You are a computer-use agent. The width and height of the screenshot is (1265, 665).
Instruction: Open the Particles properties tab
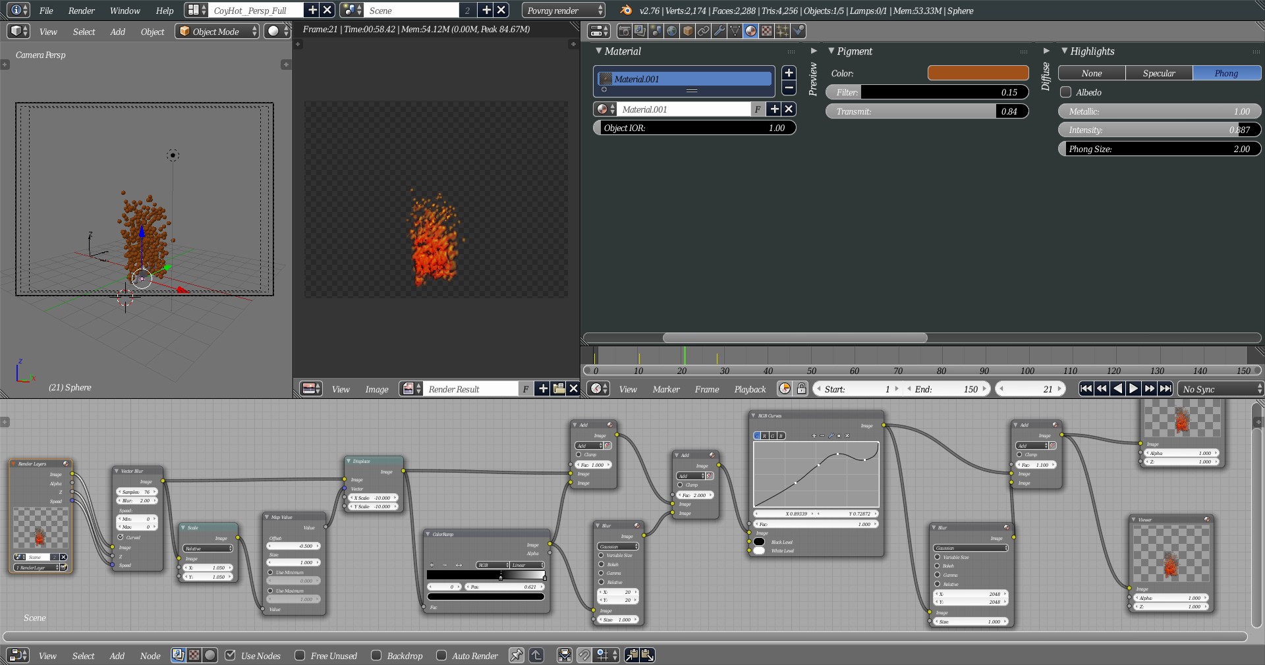click(x=783, y=31)
